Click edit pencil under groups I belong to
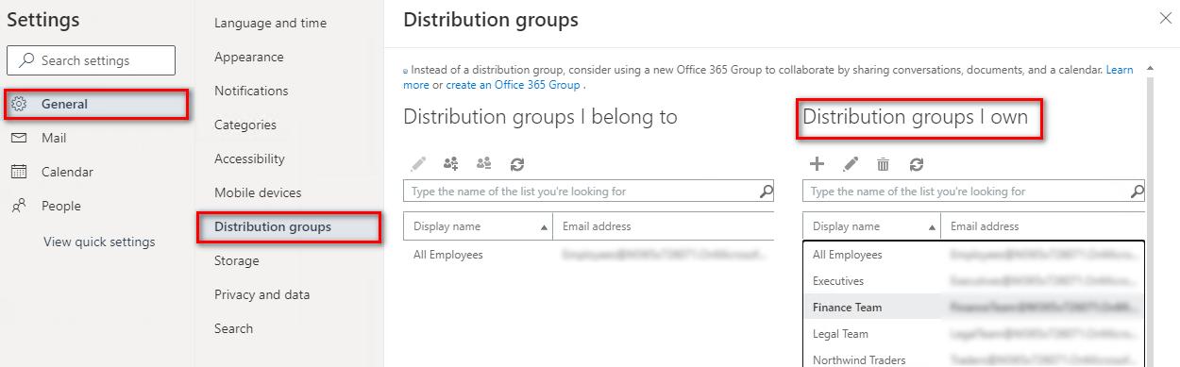 click(x=419, y=164)
